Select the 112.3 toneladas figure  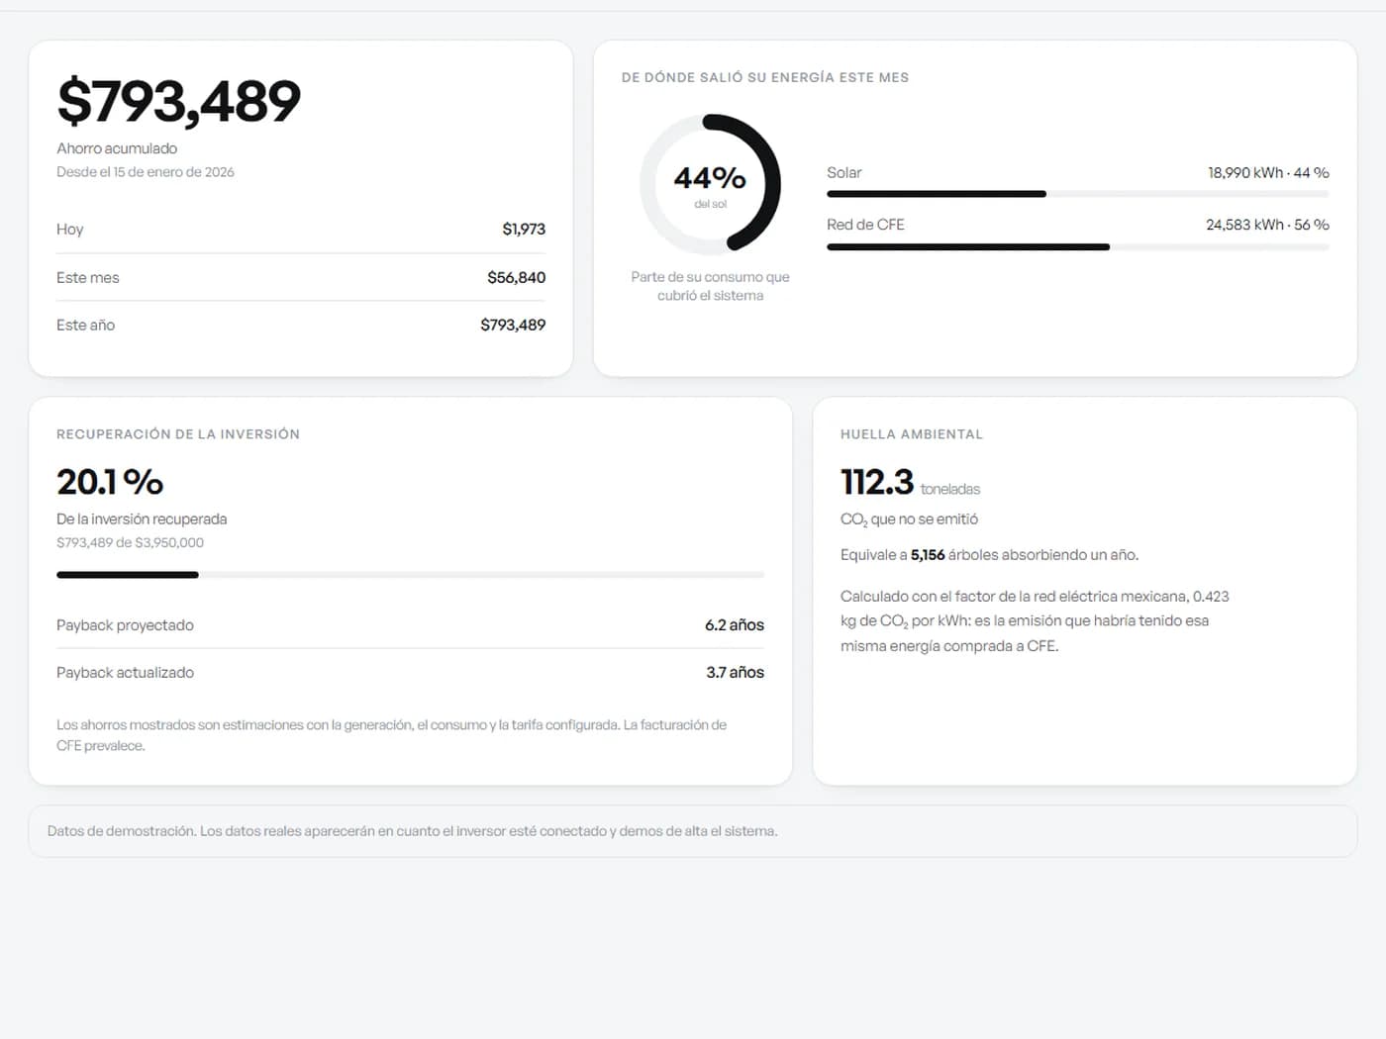coord(910,483)
